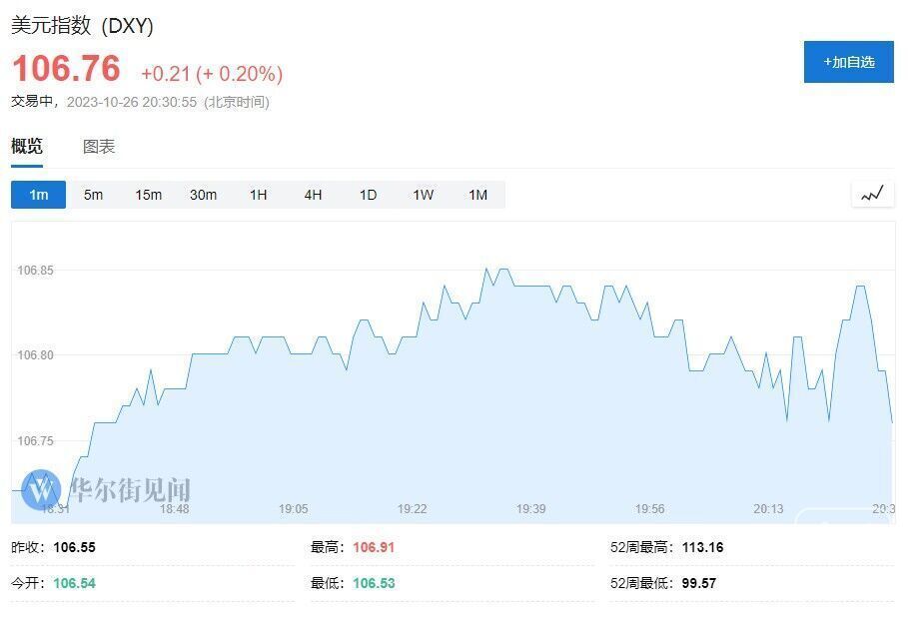Click the 最高 106.91 value

[375, 547]
